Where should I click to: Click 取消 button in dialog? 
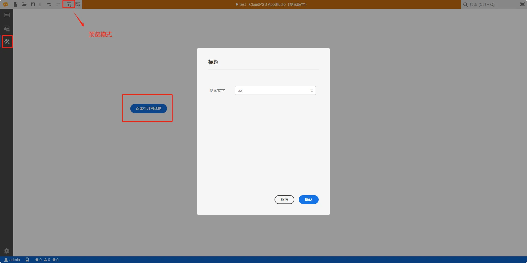click(x=284, y=200)
